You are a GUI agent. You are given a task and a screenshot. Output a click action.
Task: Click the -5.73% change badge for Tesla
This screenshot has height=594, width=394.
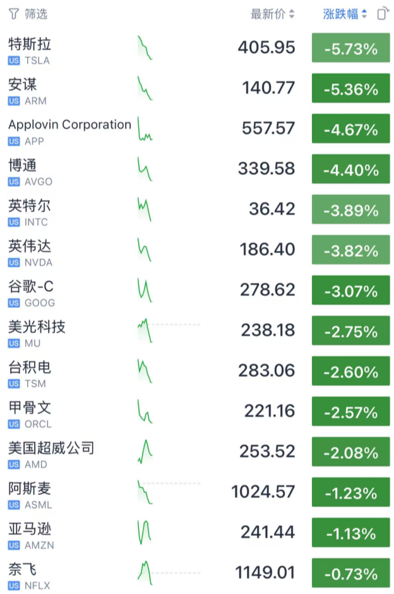350,49
